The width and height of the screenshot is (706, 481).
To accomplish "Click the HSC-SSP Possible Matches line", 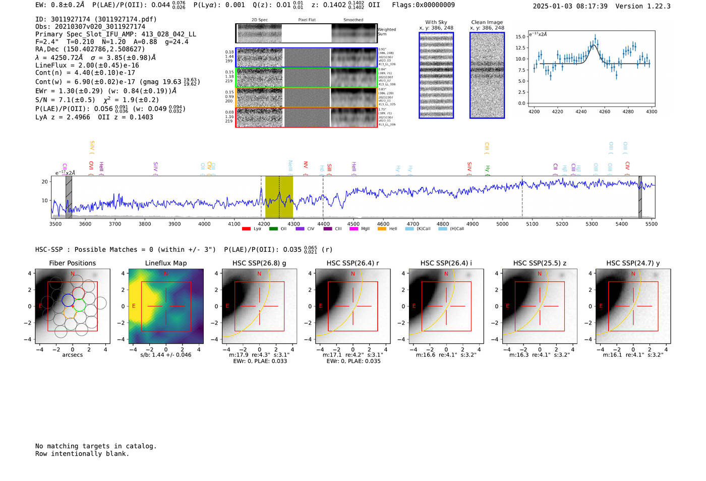I will tap(184, 249).
